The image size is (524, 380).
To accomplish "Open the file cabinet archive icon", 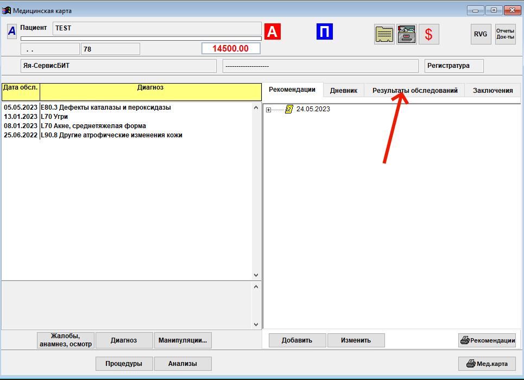I will point(406,34).
